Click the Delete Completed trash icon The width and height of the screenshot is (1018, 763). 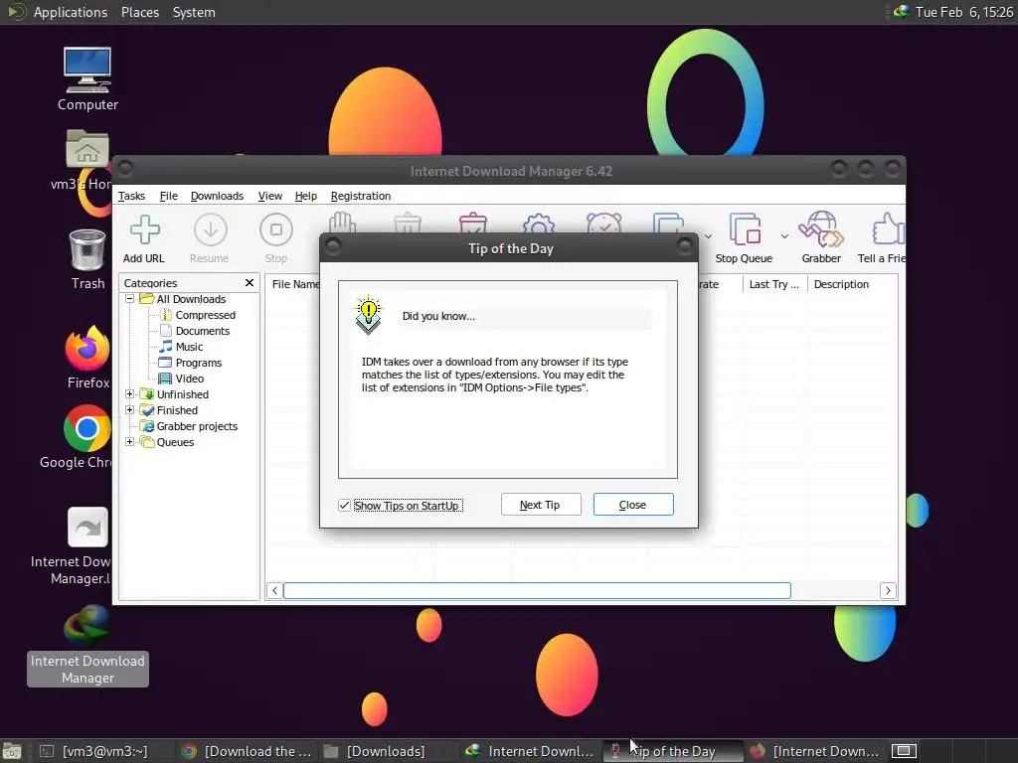pyautogui.click(x=472, y=223)
